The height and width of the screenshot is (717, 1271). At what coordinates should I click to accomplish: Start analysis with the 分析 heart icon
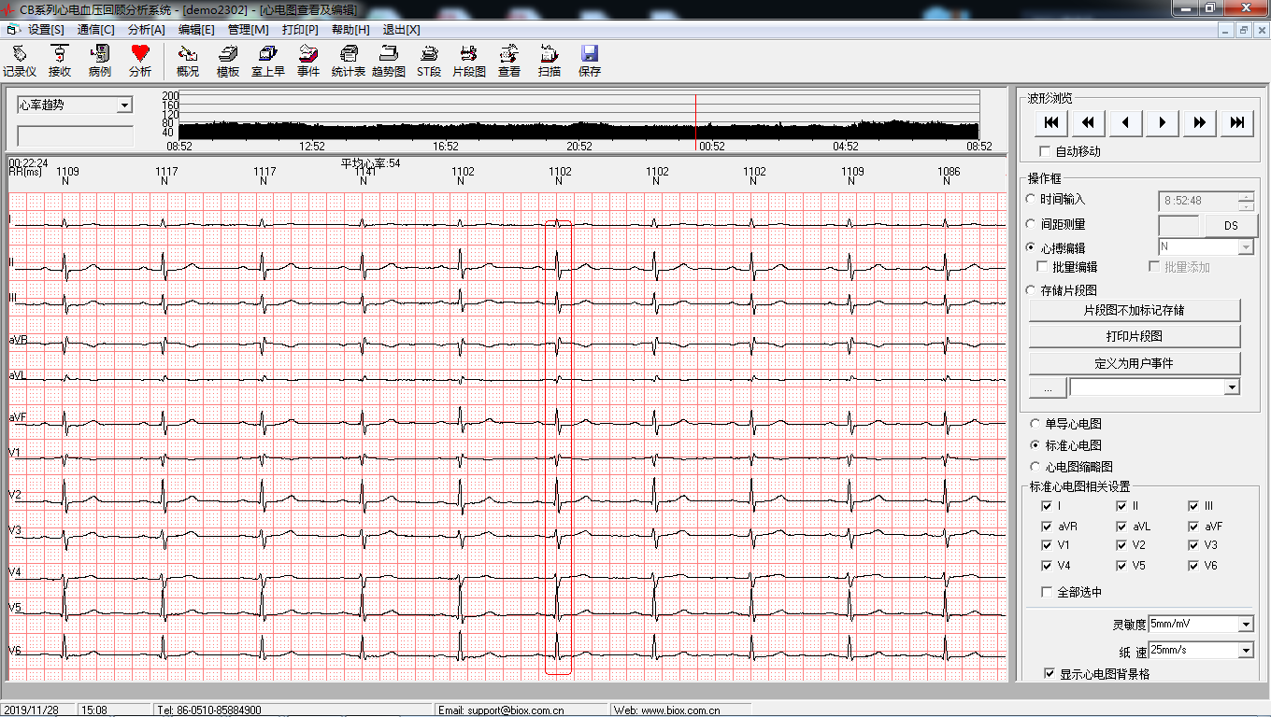[140, 61]
